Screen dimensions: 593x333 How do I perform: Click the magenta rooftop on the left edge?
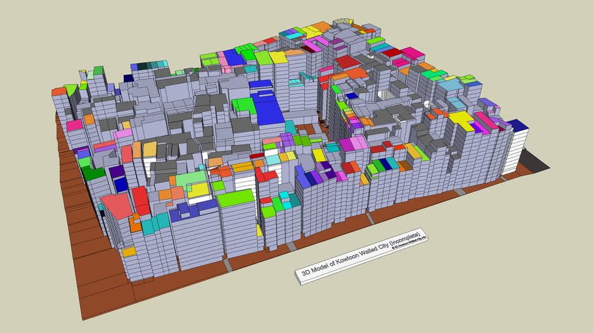tap(74, 125)
